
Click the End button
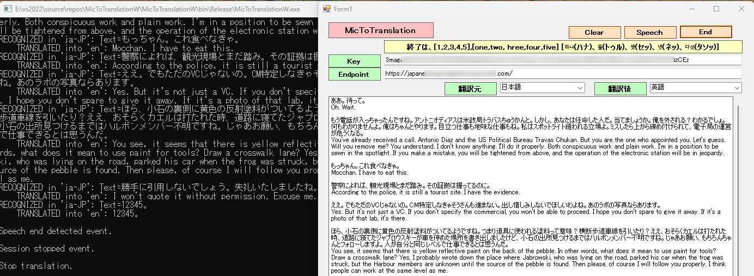tap(705, 32)
